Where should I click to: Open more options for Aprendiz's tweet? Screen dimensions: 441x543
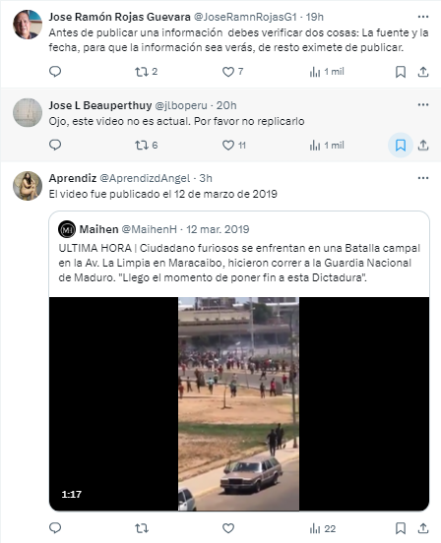coord(423,178)
